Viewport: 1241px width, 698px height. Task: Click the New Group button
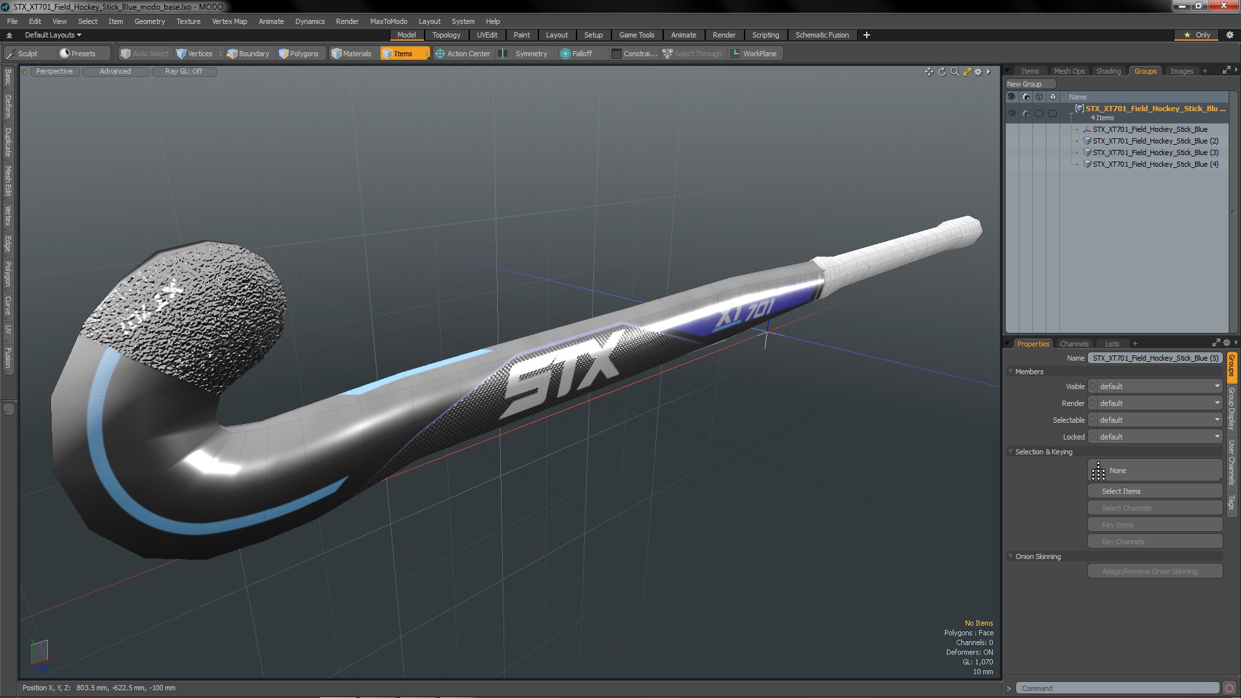tap(1030, 84)
